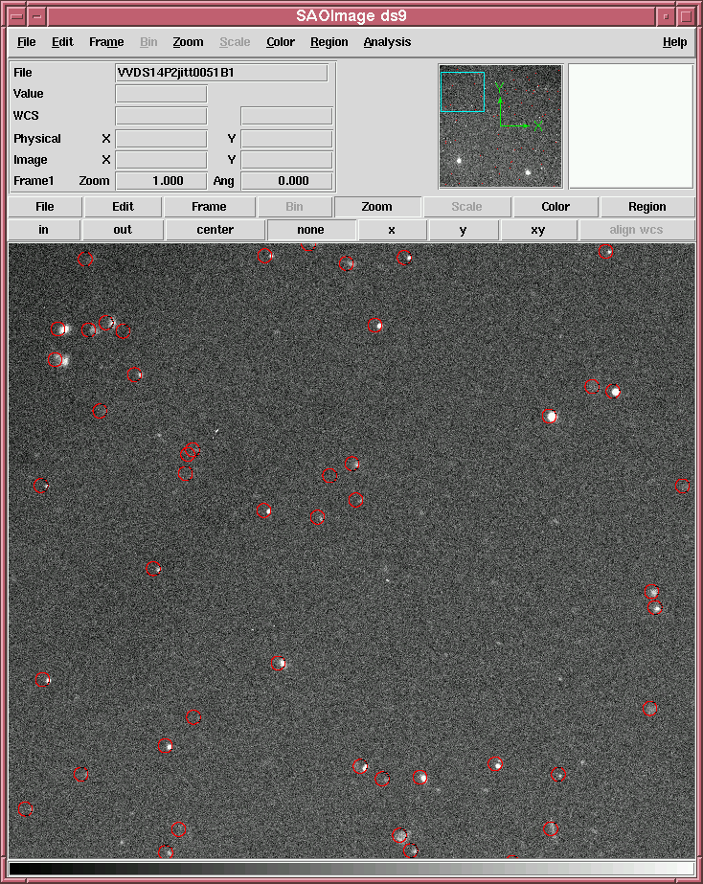The width and height of the screenshot is (703, 884).
Task: Click the empty magnifier panel at top right
Action: 630,125
